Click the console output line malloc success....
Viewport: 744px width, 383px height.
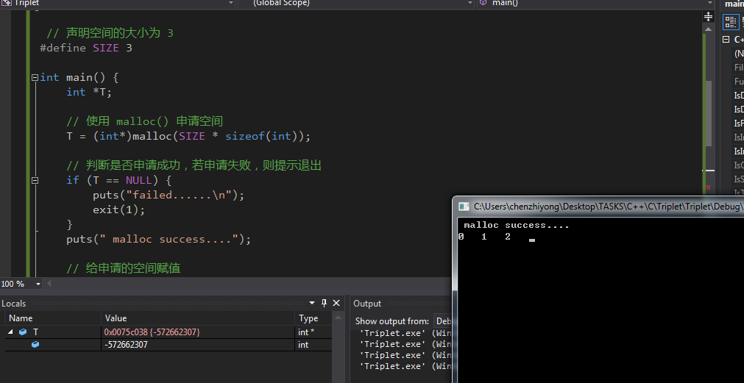[x=517, y=225]
